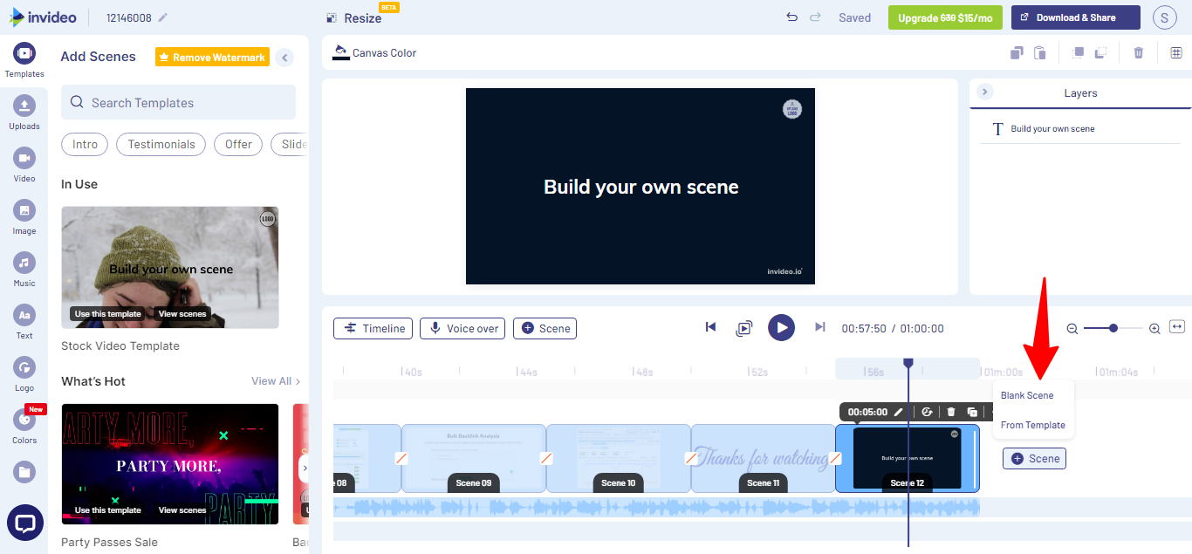
Task: Open the Templates sidebar panel
Action: (24, 60)
